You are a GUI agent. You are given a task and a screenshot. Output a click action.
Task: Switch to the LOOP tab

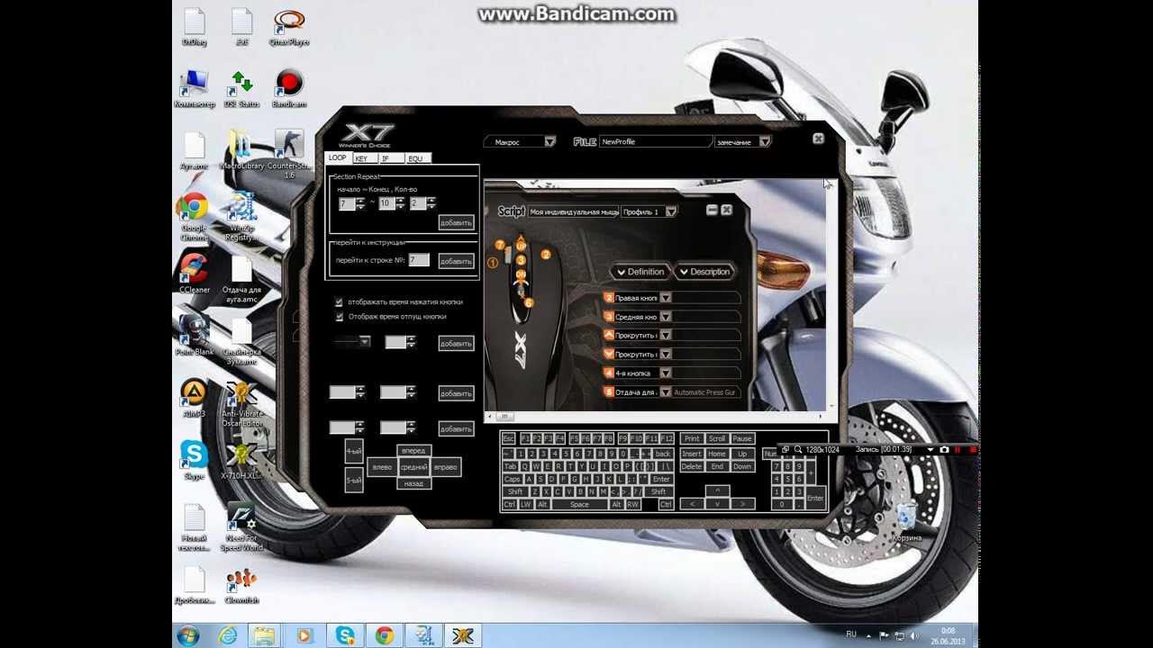(337, 157)
